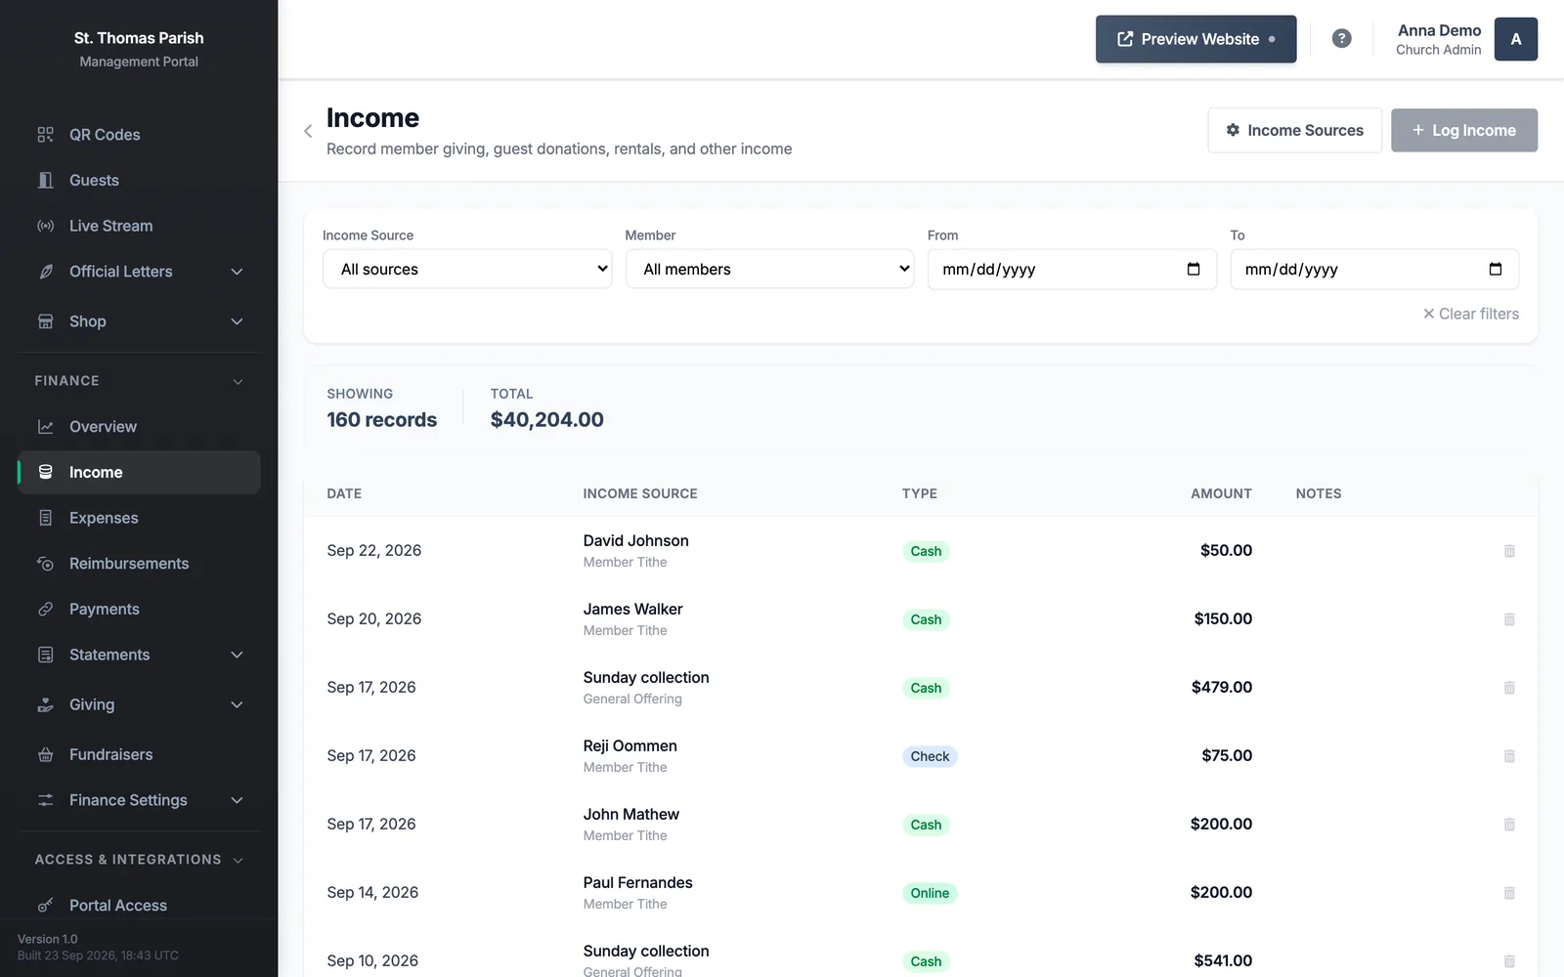
Task: Collapse the Finance section
Action: (238, 381)
